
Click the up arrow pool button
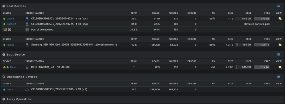click(9, 29)
